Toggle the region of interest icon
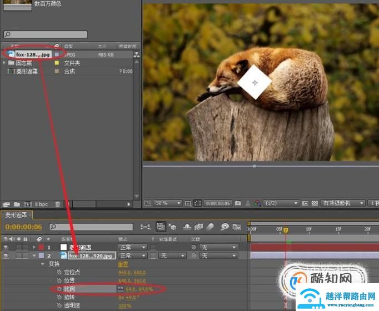Screen dimensions: 379x311 pos(305,203)
